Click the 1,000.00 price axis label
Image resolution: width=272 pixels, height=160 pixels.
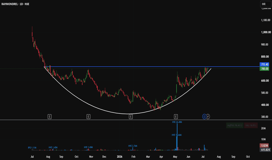coord(266,32)
